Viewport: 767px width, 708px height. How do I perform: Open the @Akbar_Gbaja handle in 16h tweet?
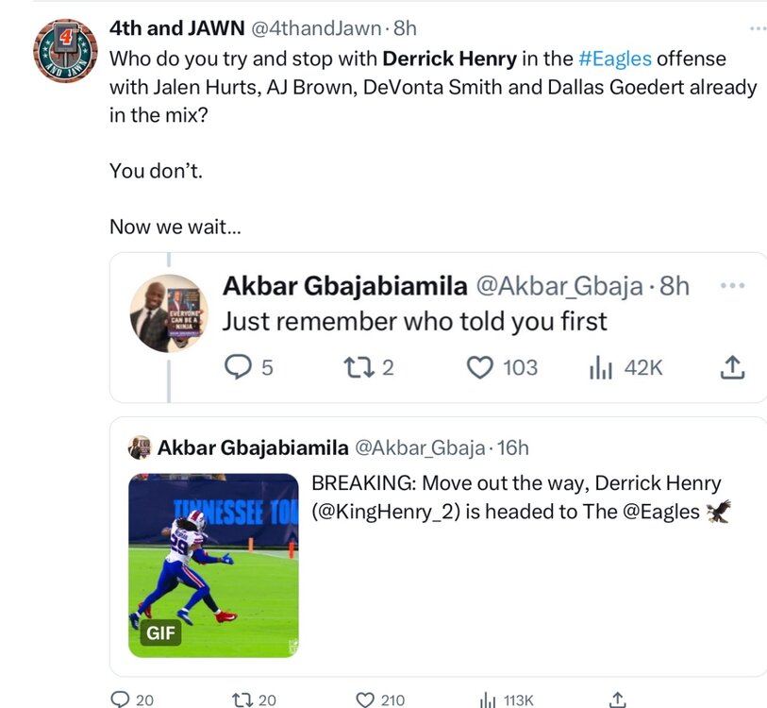tap(420, 448)
